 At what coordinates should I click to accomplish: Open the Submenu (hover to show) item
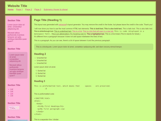(x=56, y=10)
